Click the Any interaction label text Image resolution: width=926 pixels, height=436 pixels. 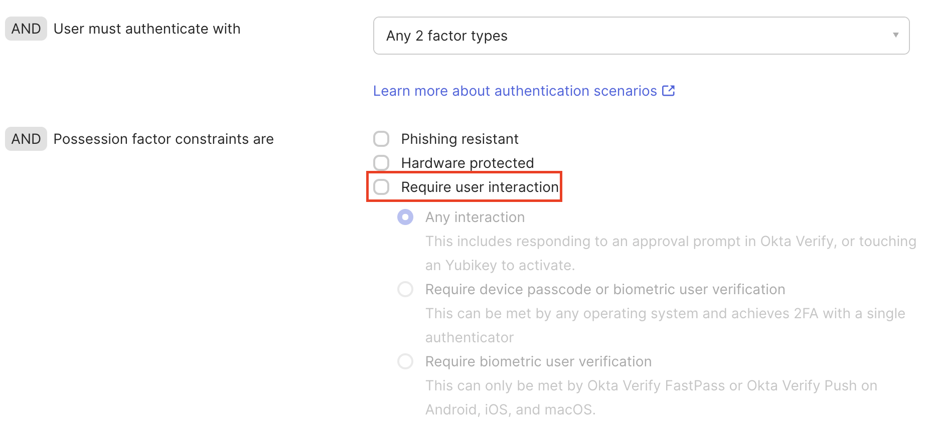[x=475, y=216]
